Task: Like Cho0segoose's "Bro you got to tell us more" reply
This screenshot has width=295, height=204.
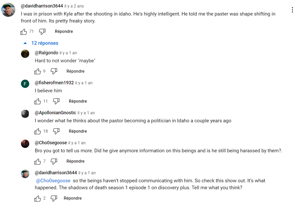Action: pos(38,161)
